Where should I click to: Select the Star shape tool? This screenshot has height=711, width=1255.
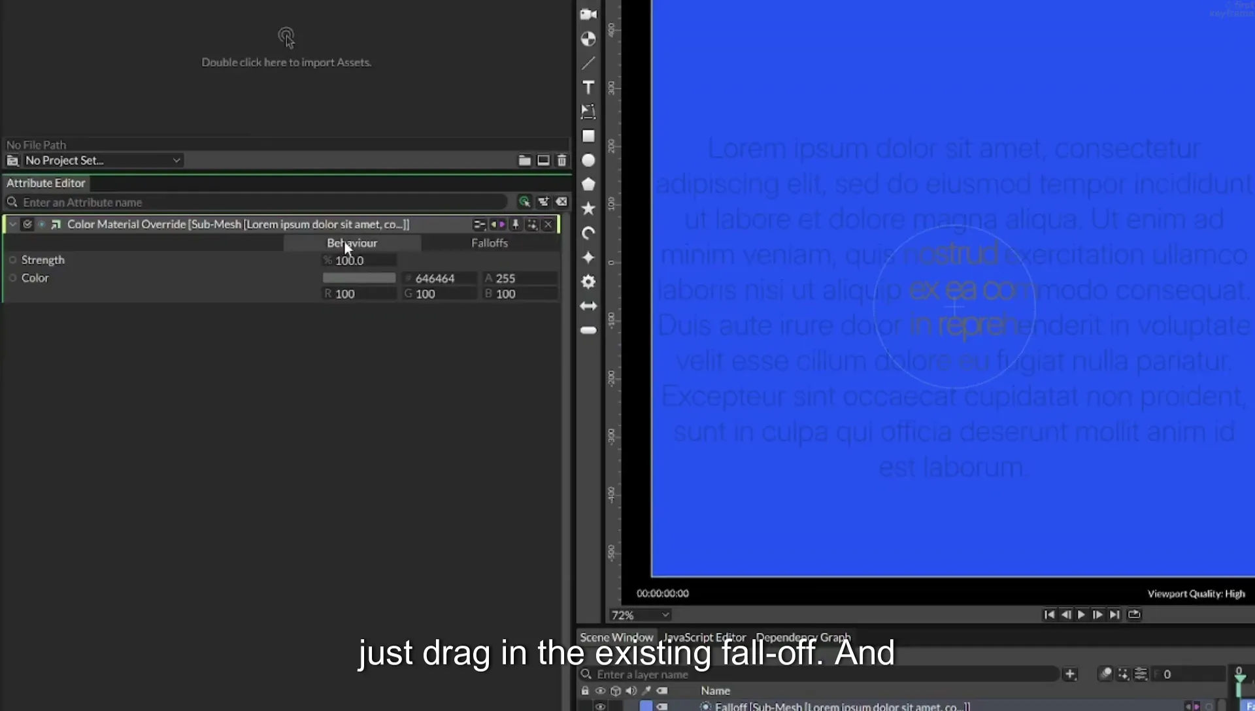click(588, 208)
